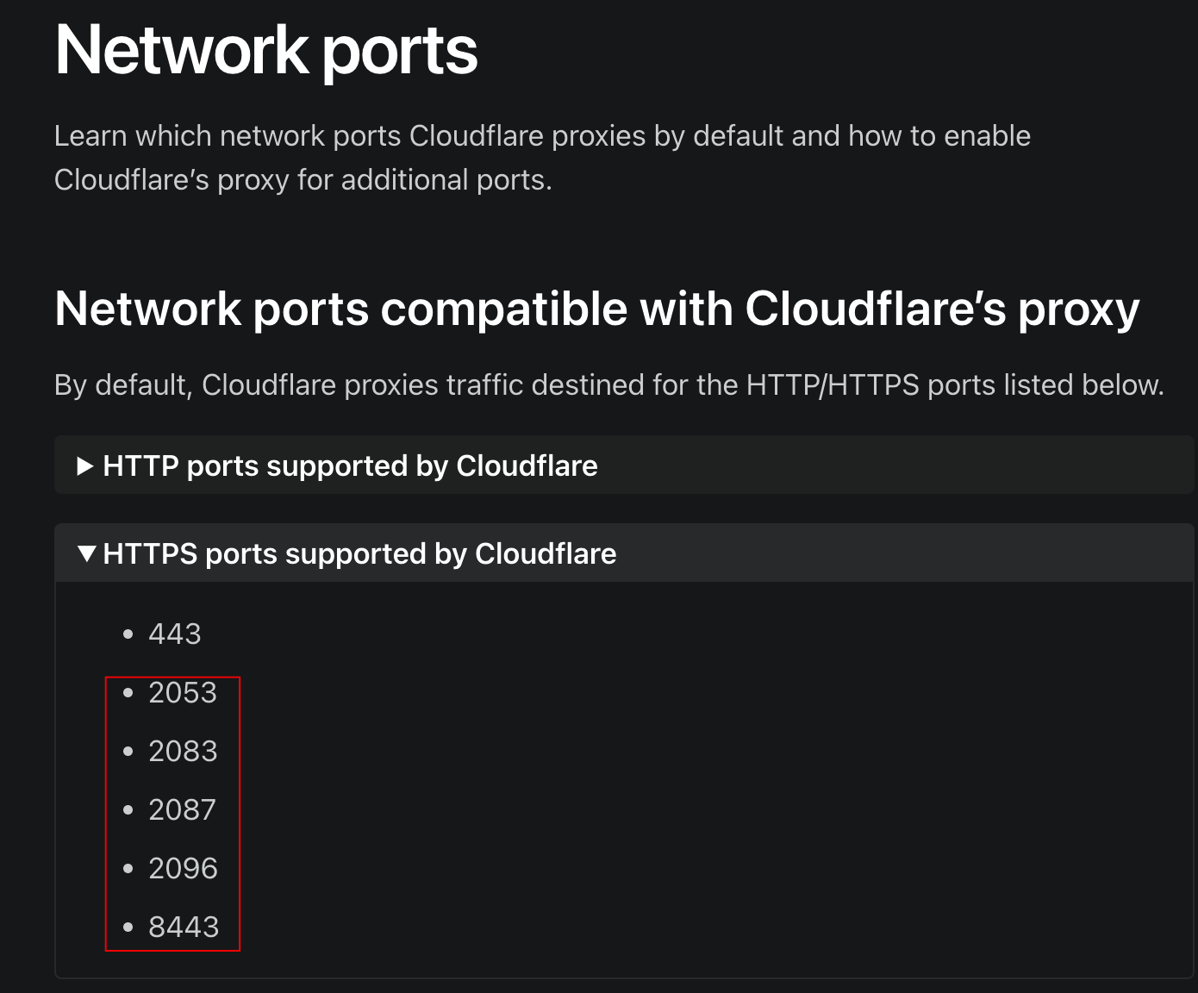Select port 2053 in the list
1198x993 pixels.
click(183, 693)
